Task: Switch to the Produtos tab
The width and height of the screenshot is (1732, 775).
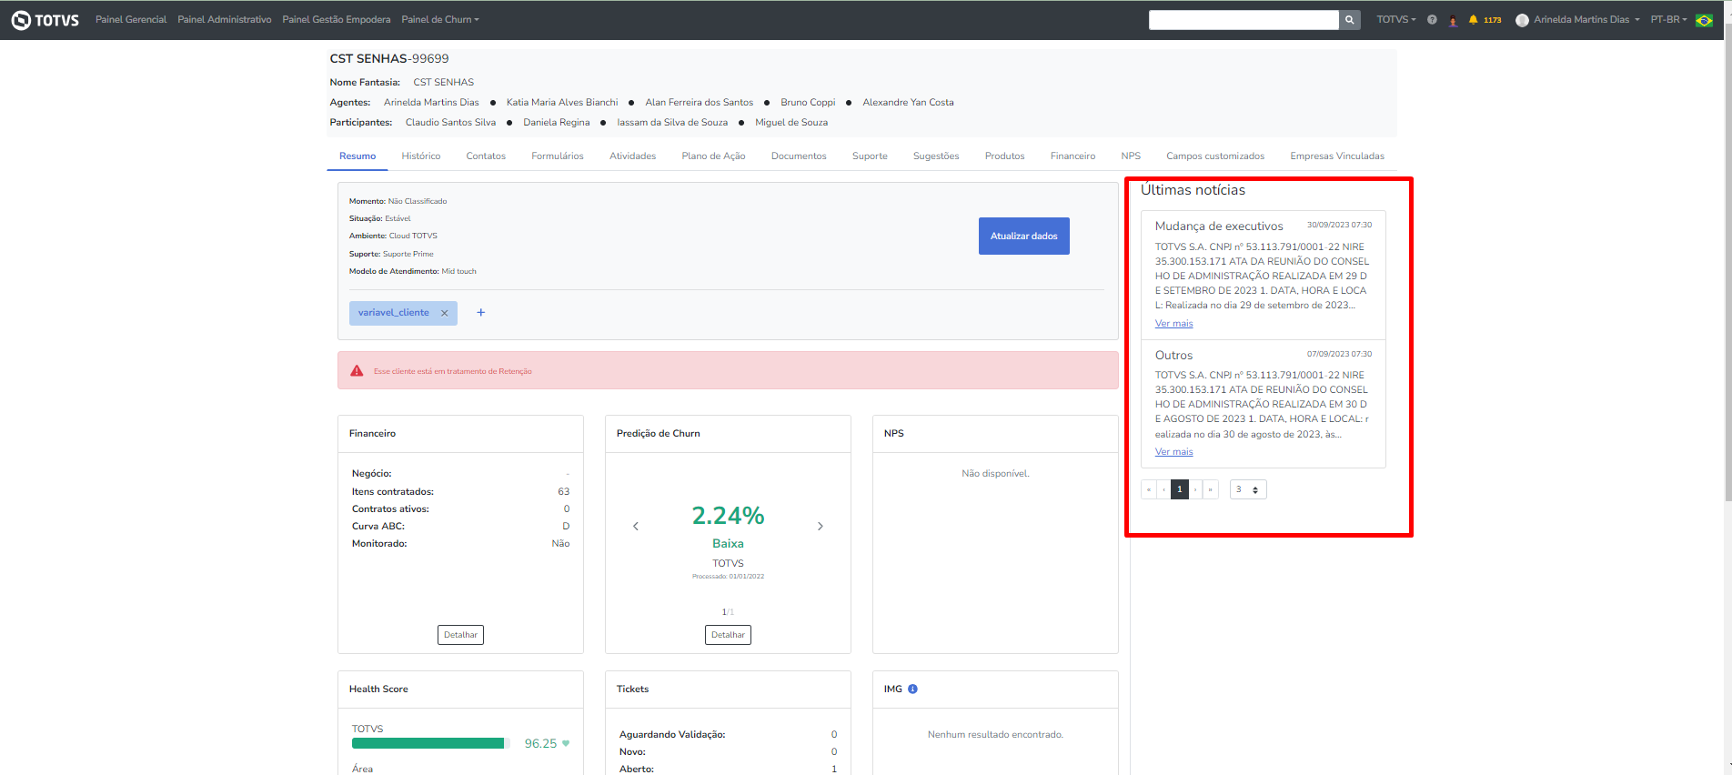Action: [1005, 156]
